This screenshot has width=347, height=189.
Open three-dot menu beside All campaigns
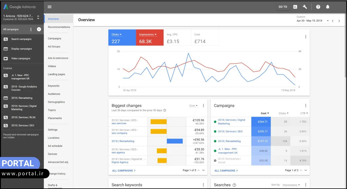[x=31, y=29]
